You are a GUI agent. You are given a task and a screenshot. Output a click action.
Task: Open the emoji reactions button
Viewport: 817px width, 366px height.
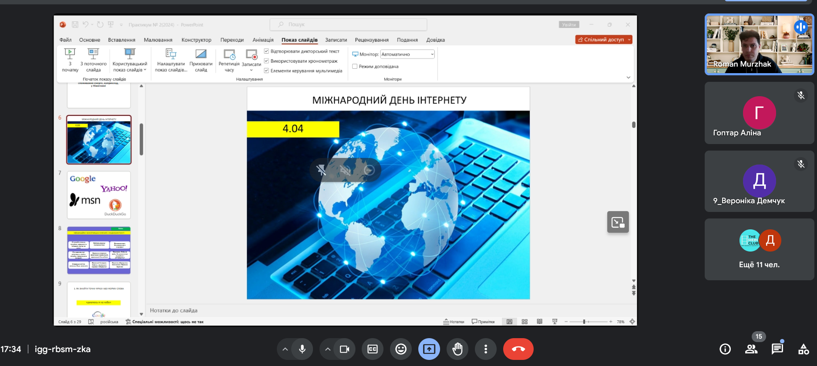400,349
